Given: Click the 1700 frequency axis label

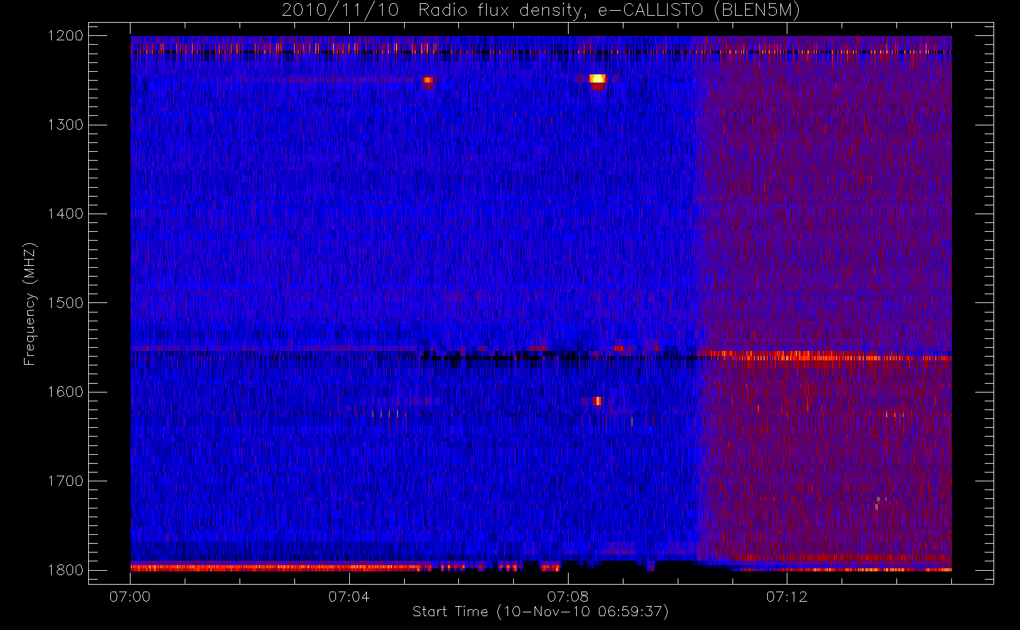Looking at the screenshot, I should tap(66, 481).
